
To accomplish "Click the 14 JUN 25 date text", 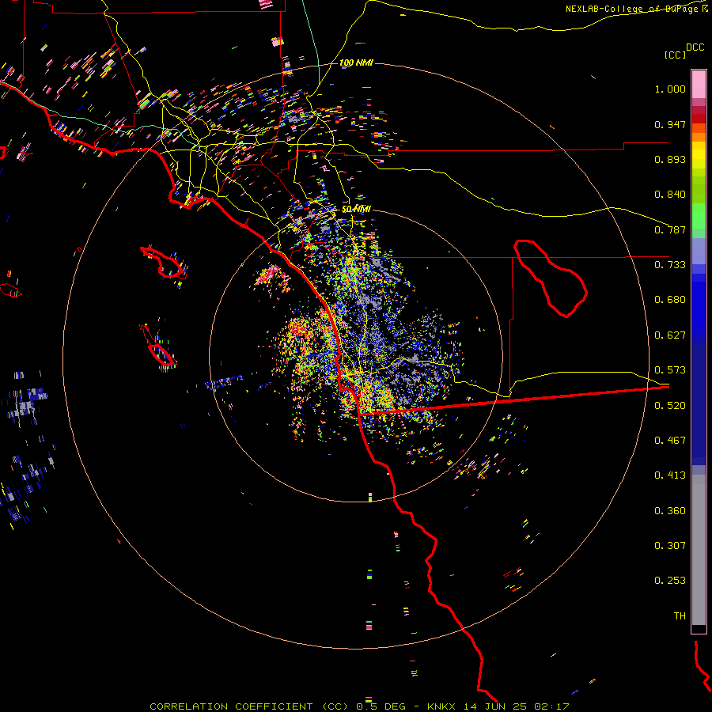I will (x=495, y=706).
